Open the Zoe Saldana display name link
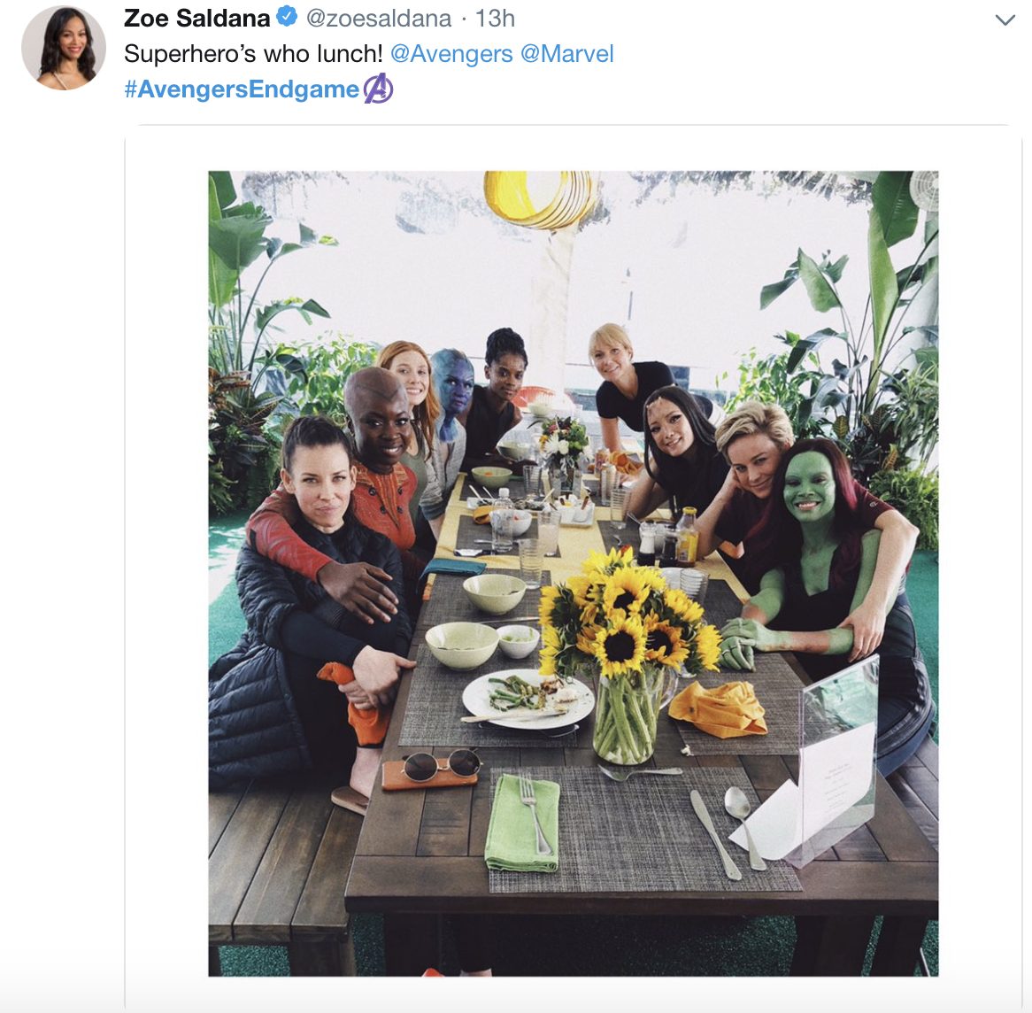 [196, 18]
